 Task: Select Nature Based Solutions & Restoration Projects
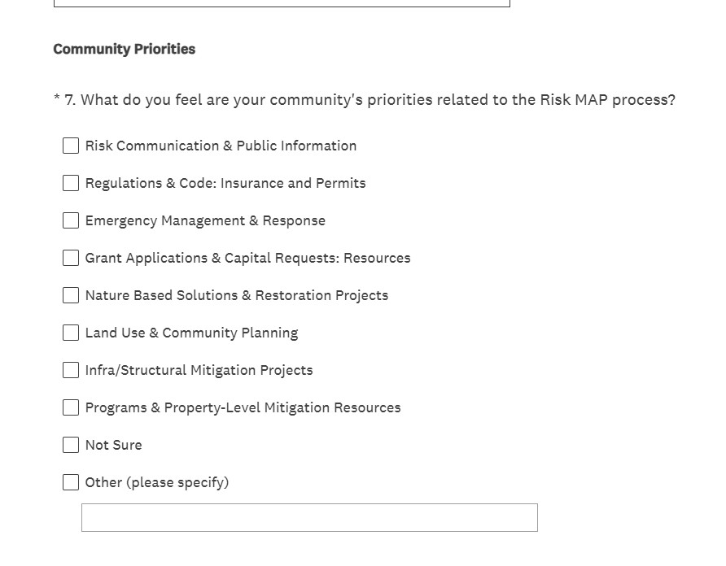pos(71,295)
